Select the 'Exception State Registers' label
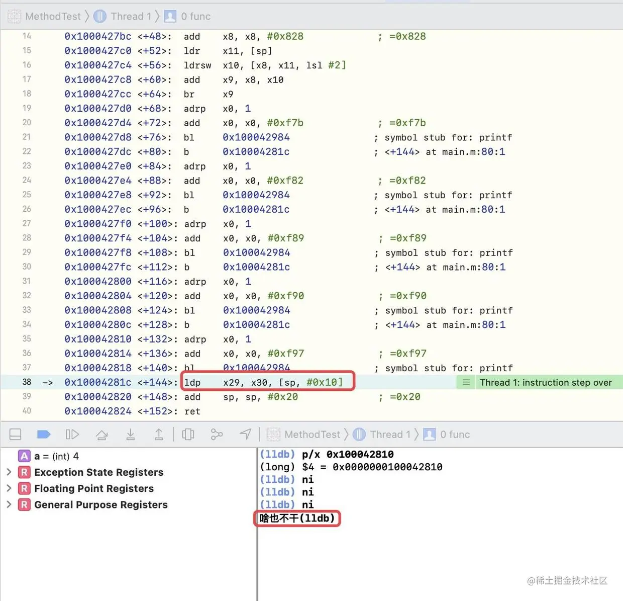Image resolution: width=623 pixels, height=601 pixels. coord(98,472)
